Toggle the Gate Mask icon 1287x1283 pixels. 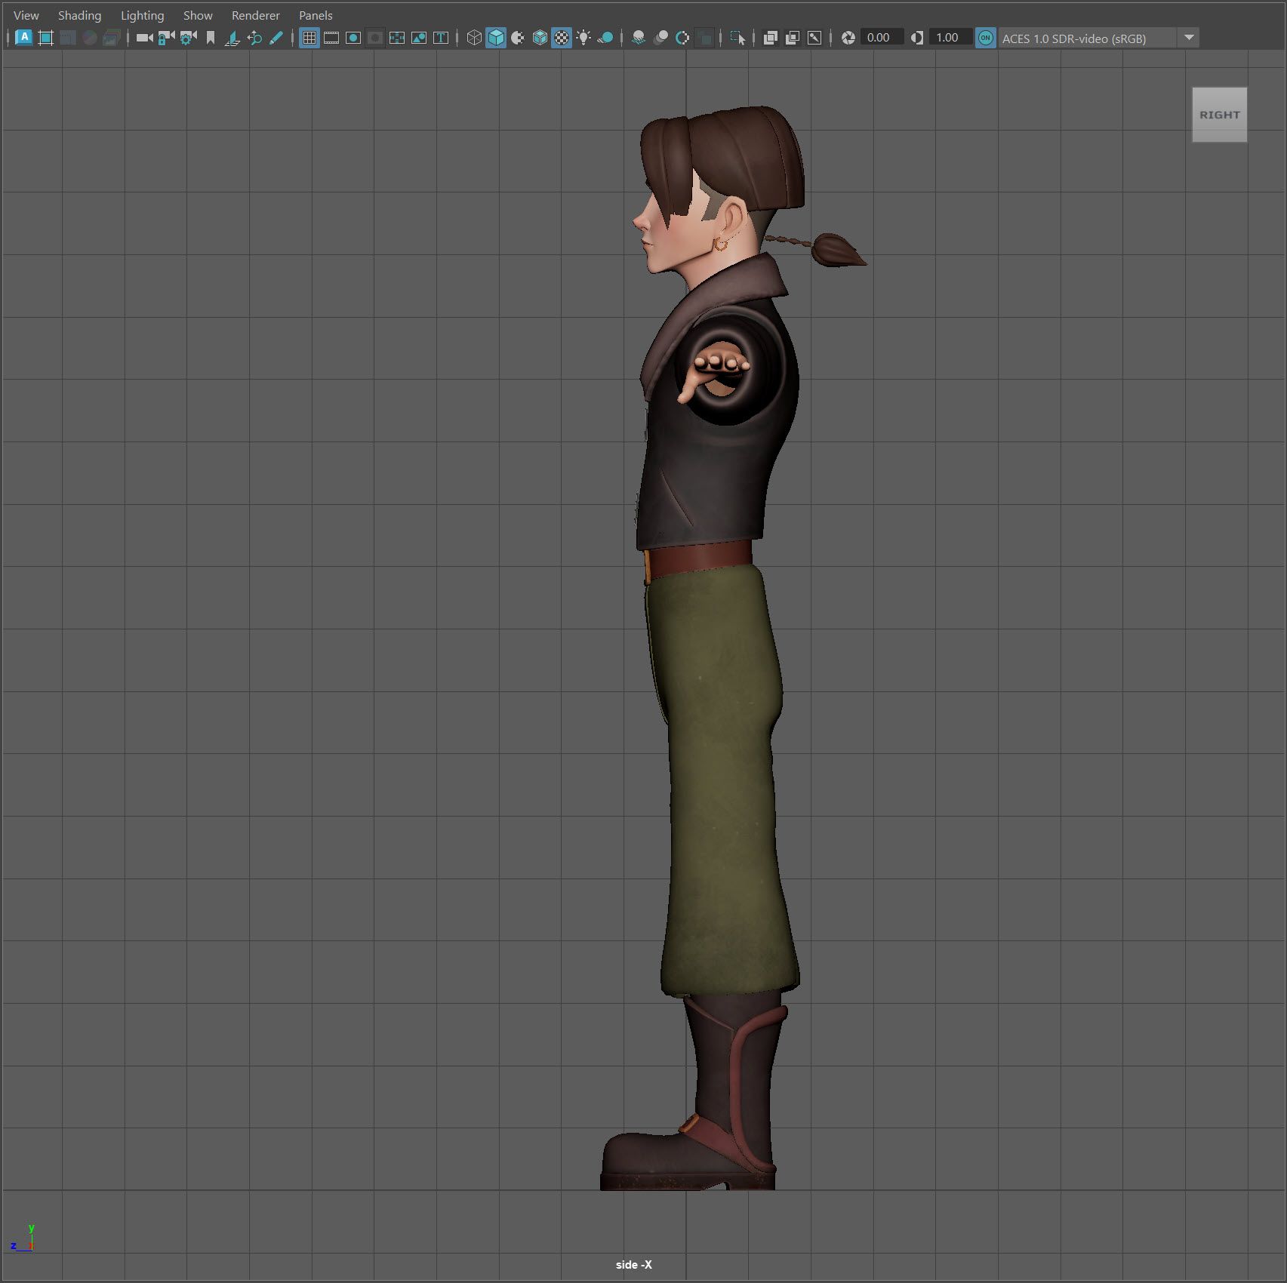375,38
